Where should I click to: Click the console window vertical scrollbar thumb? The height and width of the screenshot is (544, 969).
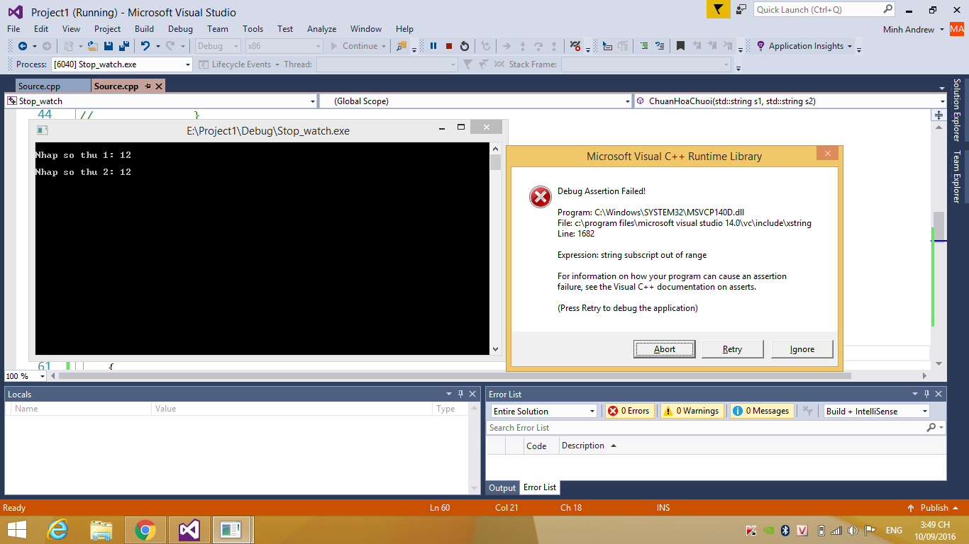(495, 162)
